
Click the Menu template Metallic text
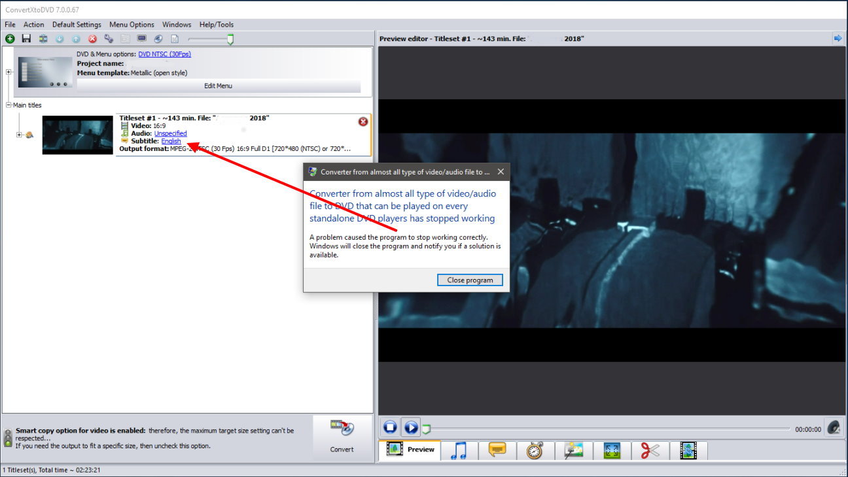[132, 73]
